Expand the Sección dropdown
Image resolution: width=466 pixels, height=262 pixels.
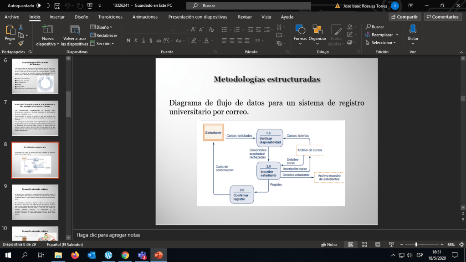click(103, 44)
